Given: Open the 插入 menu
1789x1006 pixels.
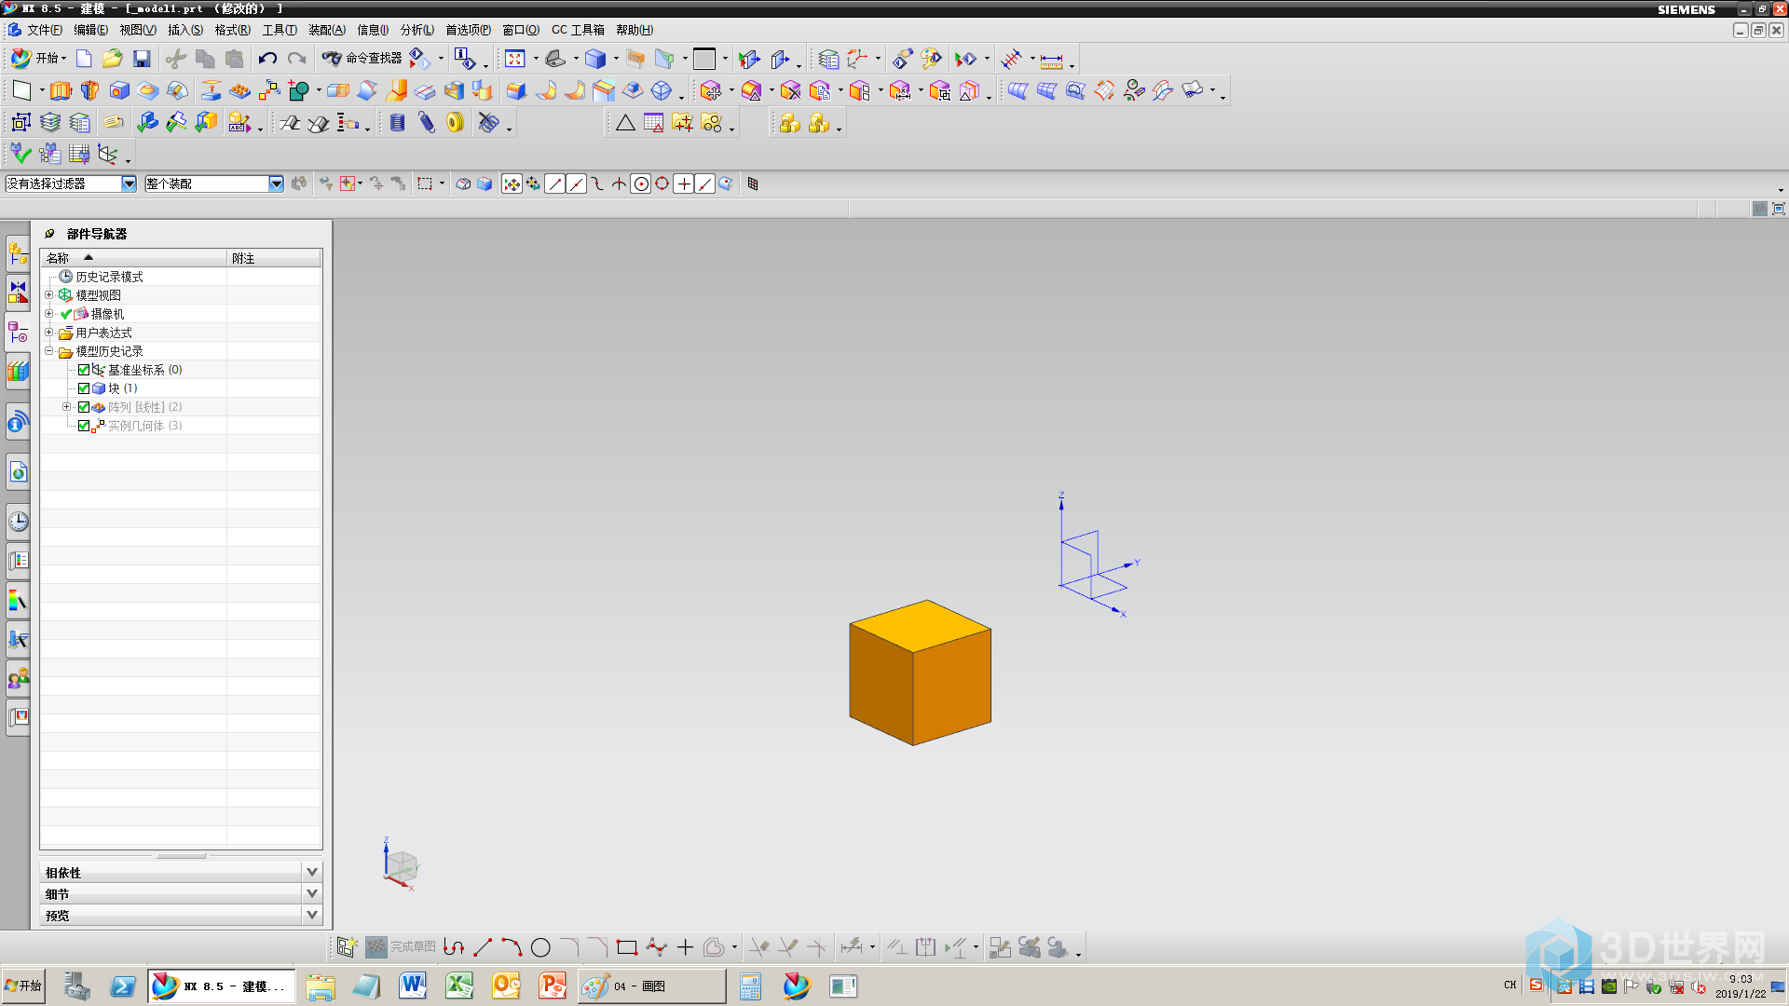Looking at the screenshot, I should point(184,30).
